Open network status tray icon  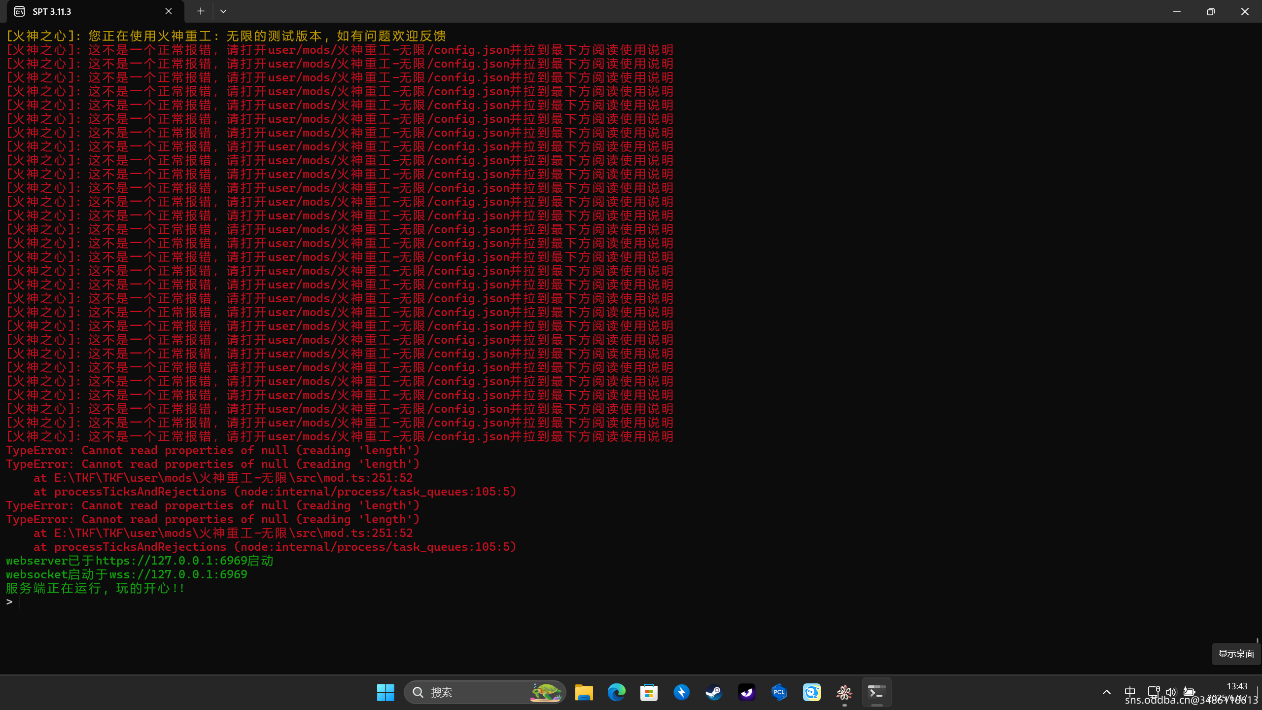[x=1154, y=692]
